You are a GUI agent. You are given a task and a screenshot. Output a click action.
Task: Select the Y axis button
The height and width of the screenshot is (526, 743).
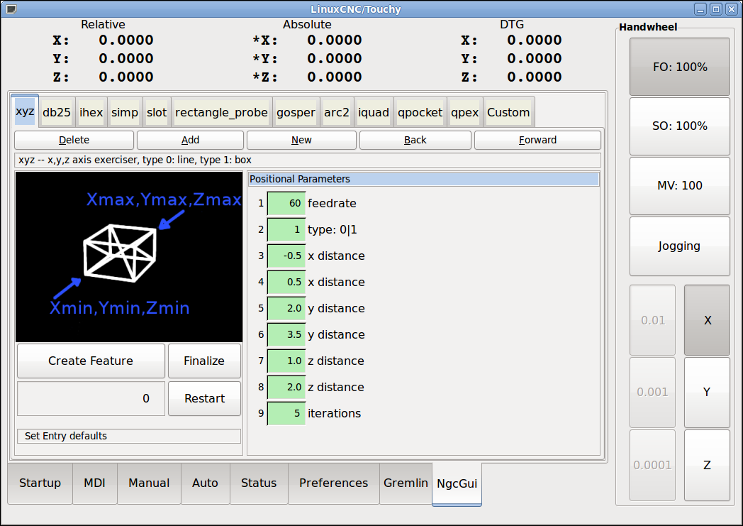point(707,393)
